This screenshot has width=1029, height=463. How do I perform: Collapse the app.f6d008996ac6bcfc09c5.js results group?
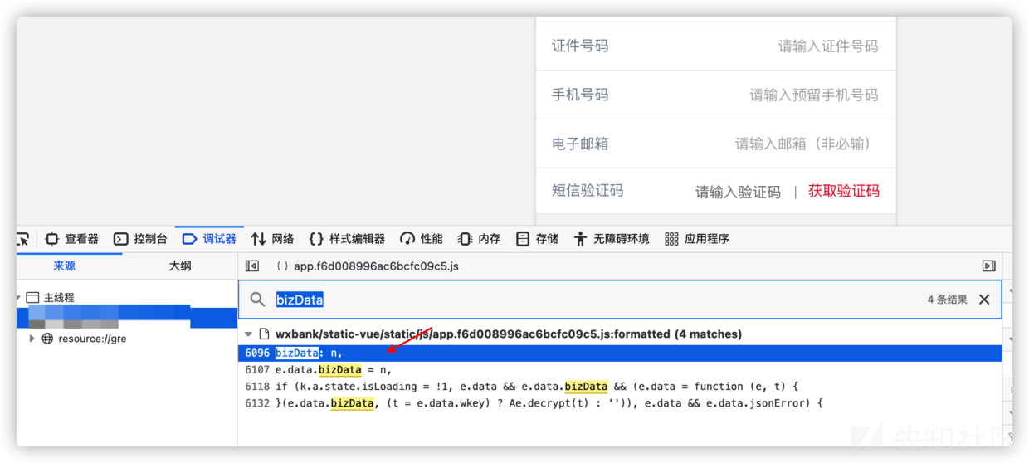[248, 334]
